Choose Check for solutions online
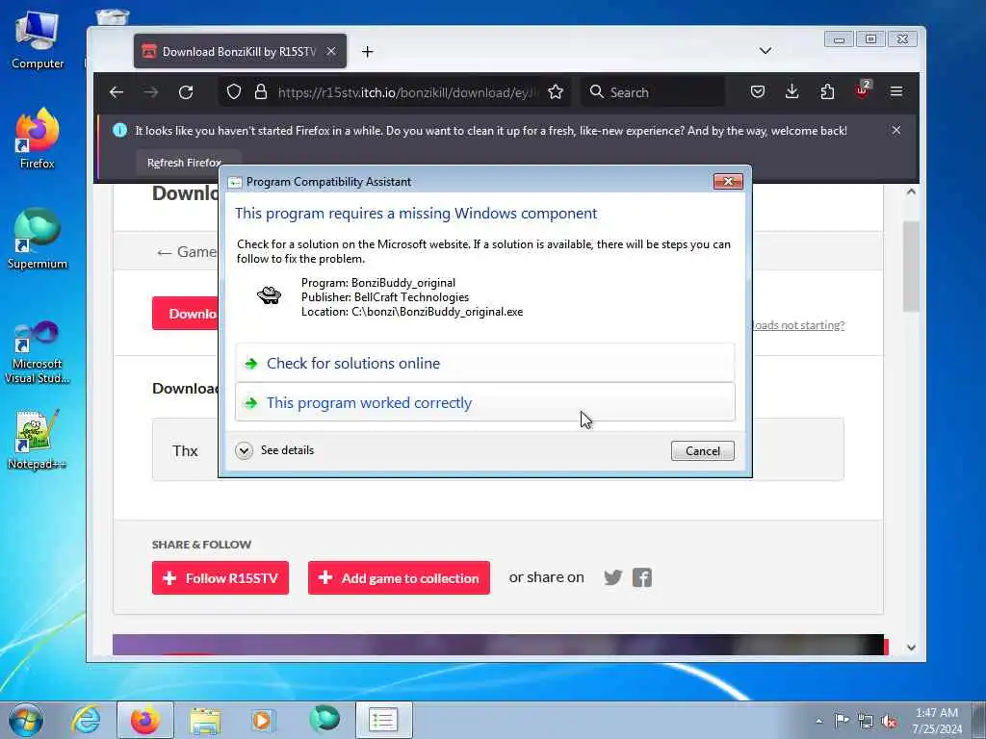This screenshot has width=986, height=739. coord(485,363)
